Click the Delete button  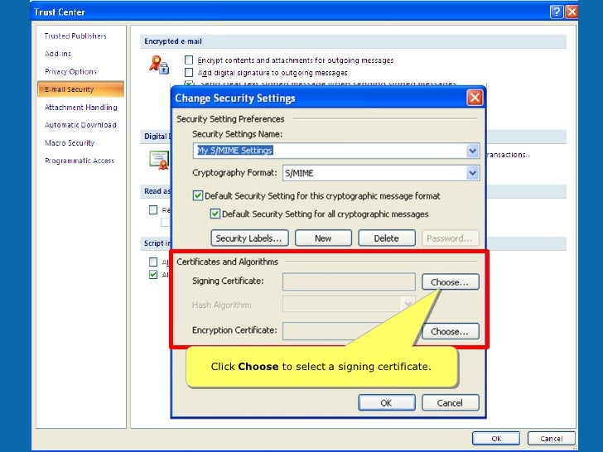coord(387,238)
